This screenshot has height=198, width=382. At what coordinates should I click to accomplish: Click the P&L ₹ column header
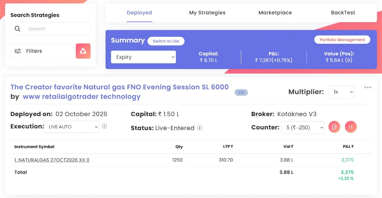click(348, 146)
